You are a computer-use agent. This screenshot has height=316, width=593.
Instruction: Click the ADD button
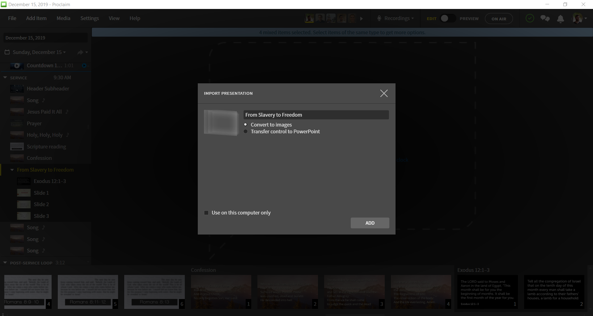370,223
